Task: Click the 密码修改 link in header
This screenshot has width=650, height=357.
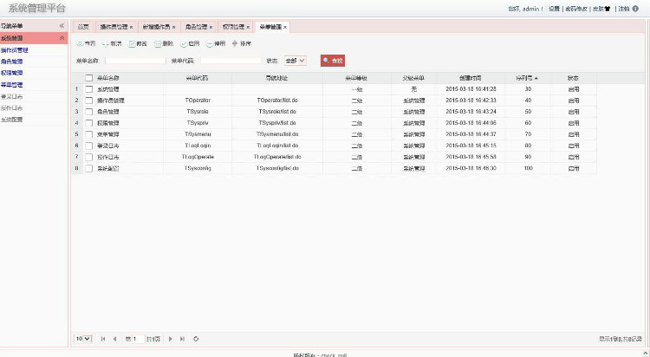Action: (576, 9)
